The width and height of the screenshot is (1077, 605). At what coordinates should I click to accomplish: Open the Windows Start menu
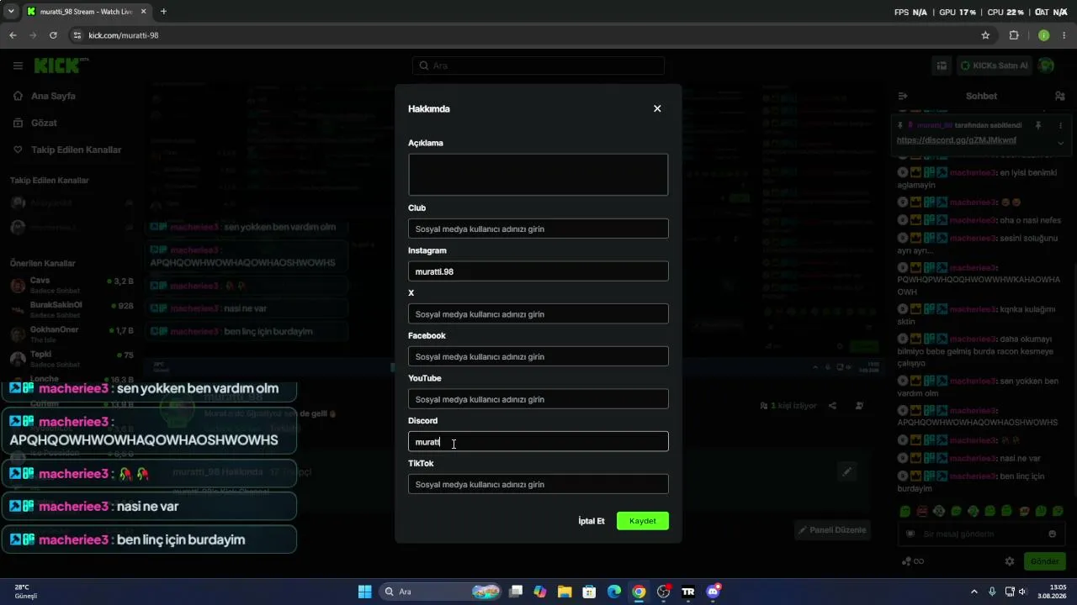pyautogui.click(x=364, y=592)
